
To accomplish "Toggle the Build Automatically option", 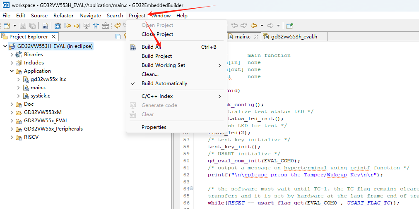I will coord(164,83).
